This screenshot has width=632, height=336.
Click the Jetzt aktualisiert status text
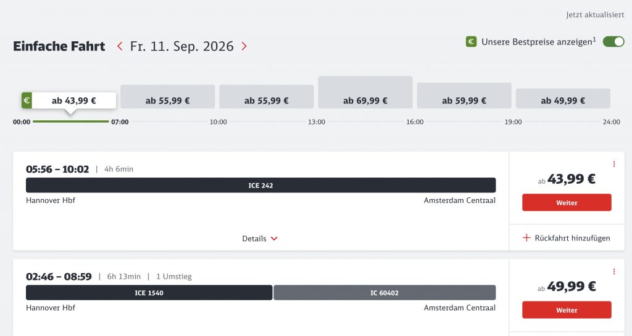[x=595, y=15]
